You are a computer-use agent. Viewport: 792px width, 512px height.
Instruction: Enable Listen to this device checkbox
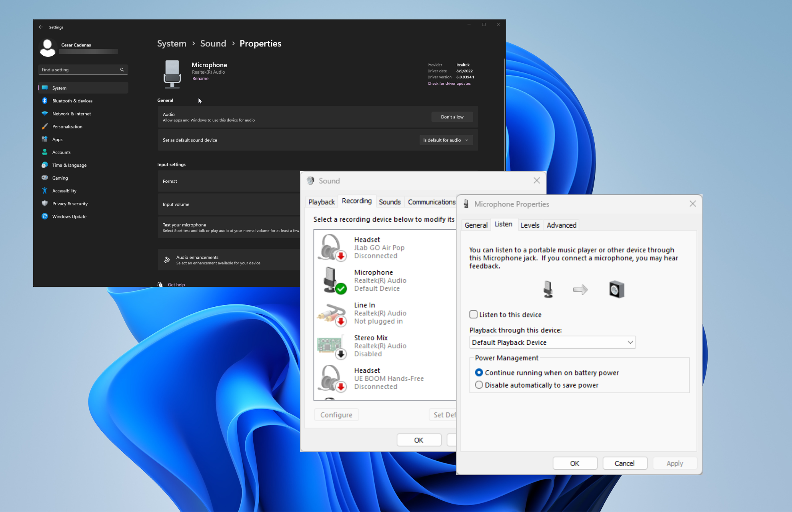point(474,315)
